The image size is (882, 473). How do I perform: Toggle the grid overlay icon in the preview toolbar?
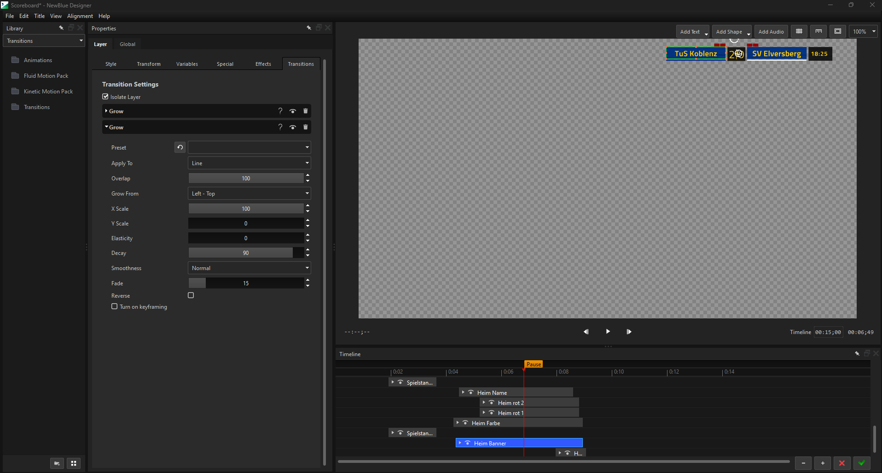click(799, 31)
